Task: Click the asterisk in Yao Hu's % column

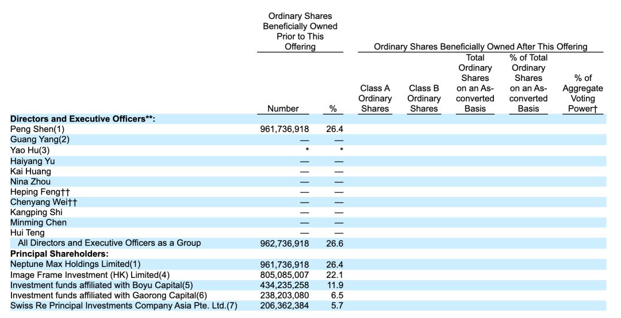Action: 342,150
